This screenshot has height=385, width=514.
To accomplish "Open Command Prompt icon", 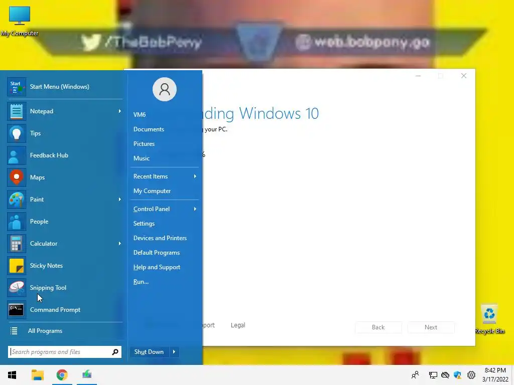I will pos(17,310).
